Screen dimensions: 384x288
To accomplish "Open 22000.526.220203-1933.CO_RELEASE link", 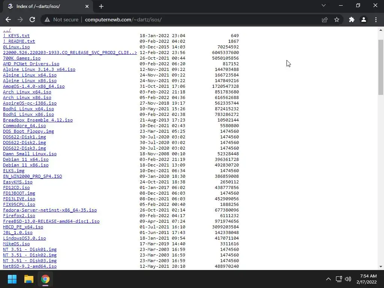I will pos(70,52).
